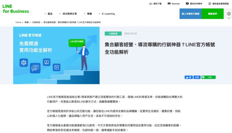Expand the 成功案例分享 menu chevron

[x=60, y=14]
